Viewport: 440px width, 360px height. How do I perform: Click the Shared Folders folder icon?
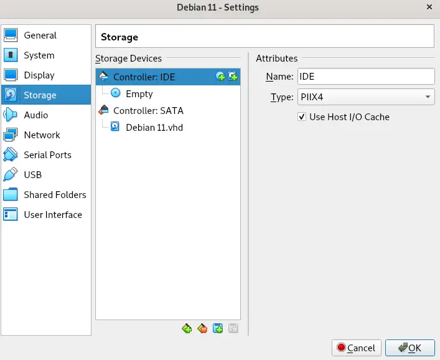click(11, 194)
